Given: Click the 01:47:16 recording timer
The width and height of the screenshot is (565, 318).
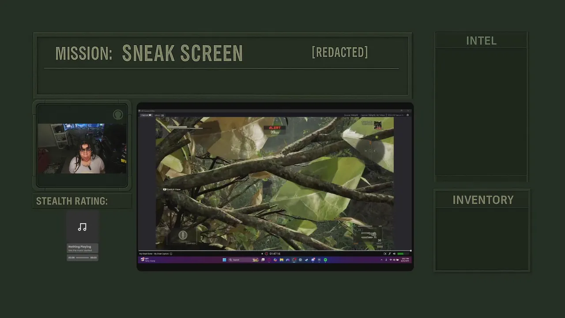Looking at the screenshot, I should click(275, 254).
